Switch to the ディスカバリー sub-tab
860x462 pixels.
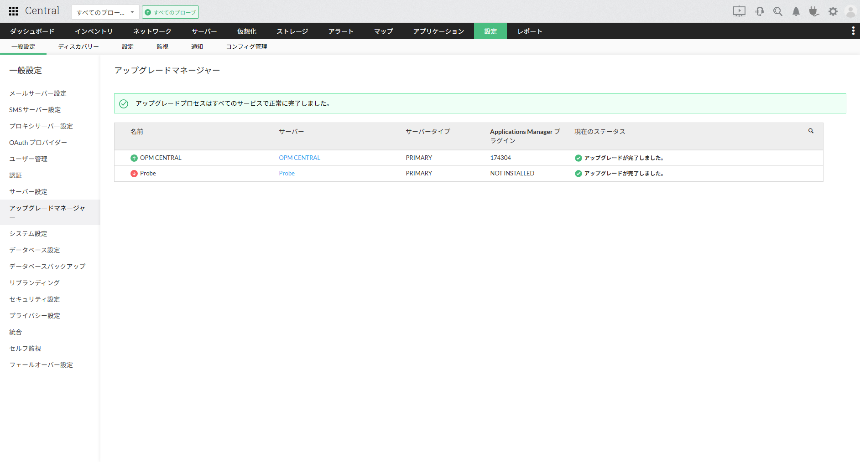[x=78, y=46]
